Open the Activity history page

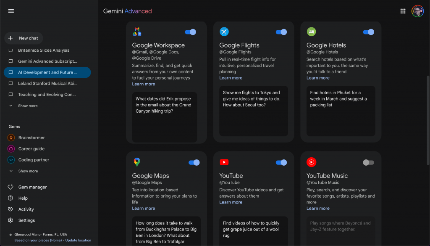[26, 209]
